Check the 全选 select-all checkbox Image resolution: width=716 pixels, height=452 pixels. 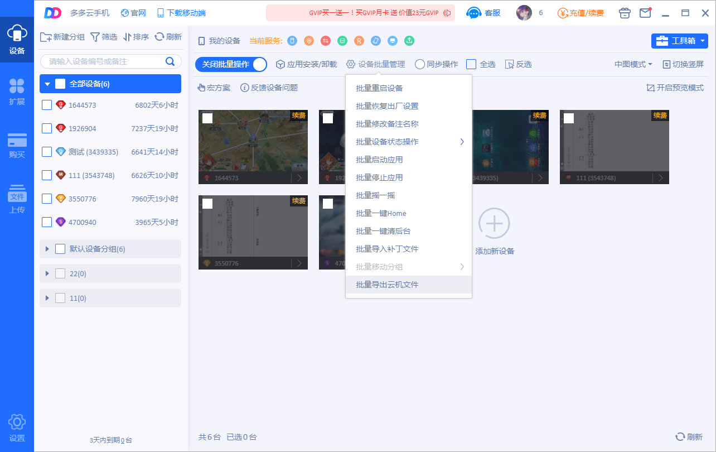pyautogui.click(x=471, y=65)
